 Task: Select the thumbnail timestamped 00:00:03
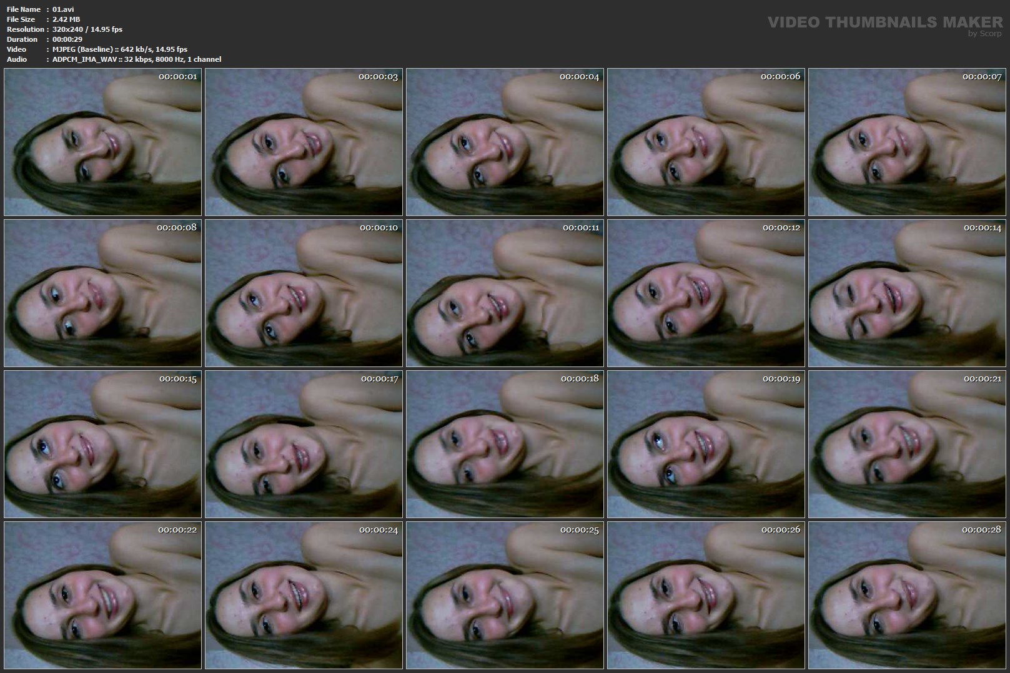pyautogui.click(x=304, y=142)
